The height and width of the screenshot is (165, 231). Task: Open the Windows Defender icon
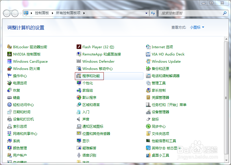coord(79,61)
